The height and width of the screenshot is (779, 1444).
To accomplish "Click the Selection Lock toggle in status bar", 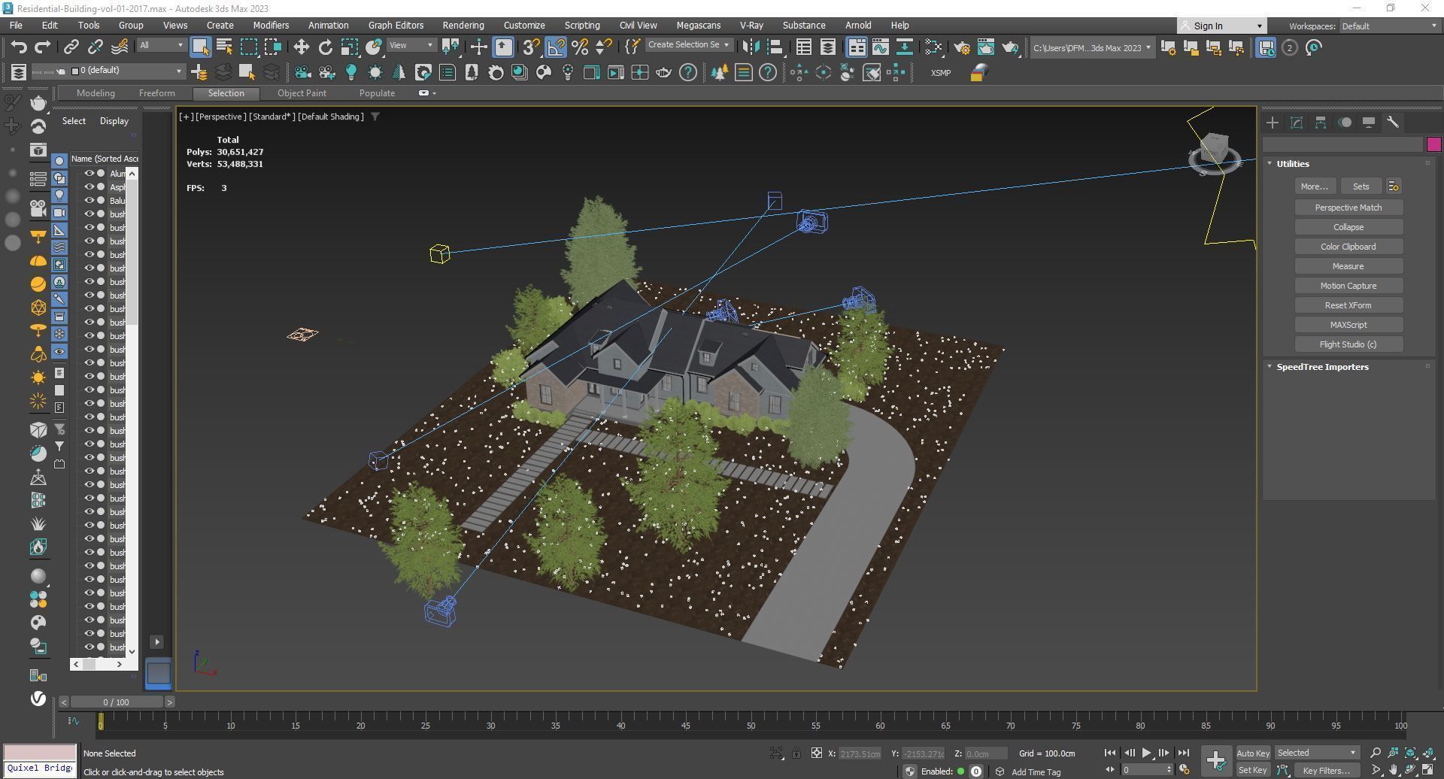I will pos(796,753).
